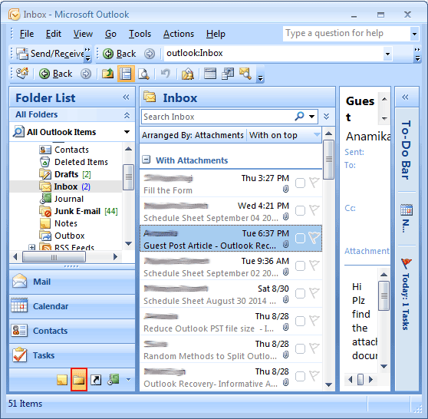
Task: Click the Type a question for help box
Action: click(347, 34)
